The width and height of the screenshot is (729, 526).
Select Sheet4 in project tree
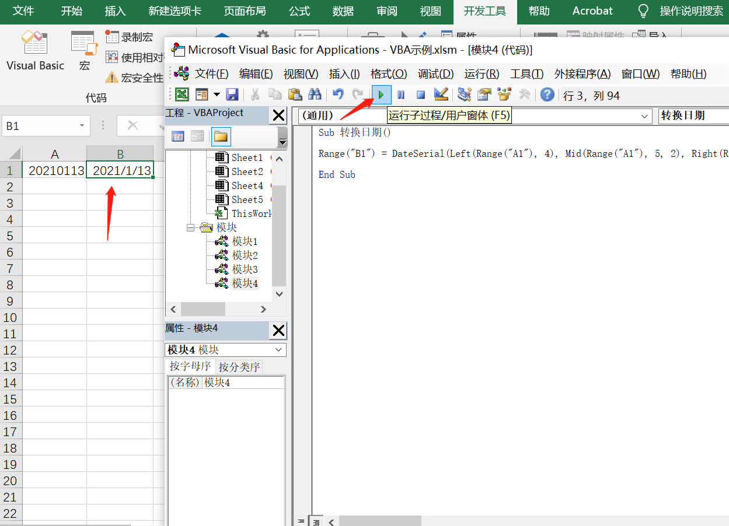(x=247, y=185)
